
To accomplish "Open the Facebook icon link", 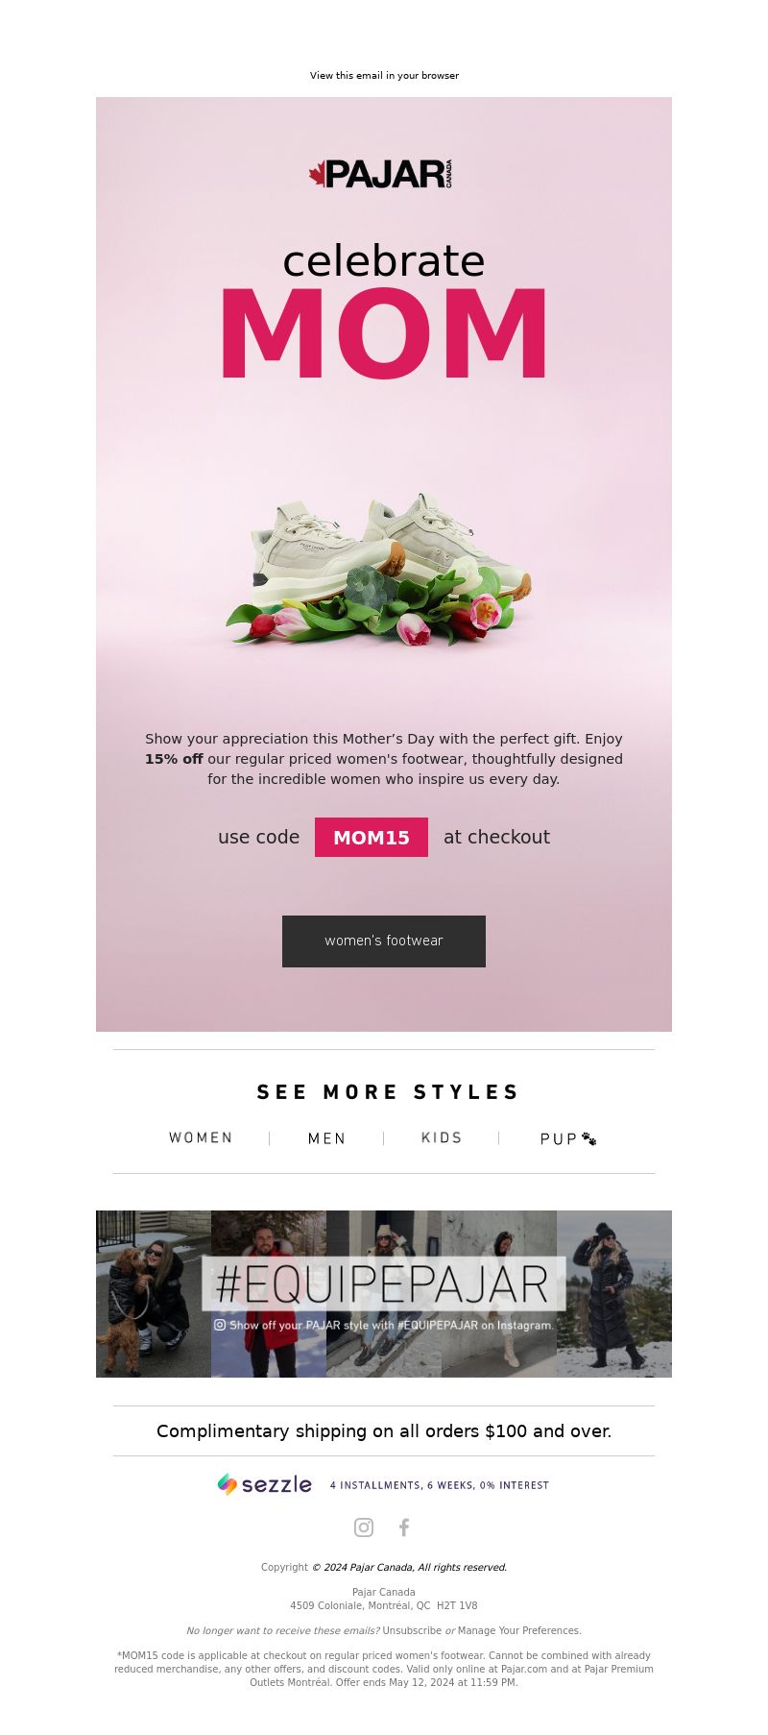I will pos(404,1527).
